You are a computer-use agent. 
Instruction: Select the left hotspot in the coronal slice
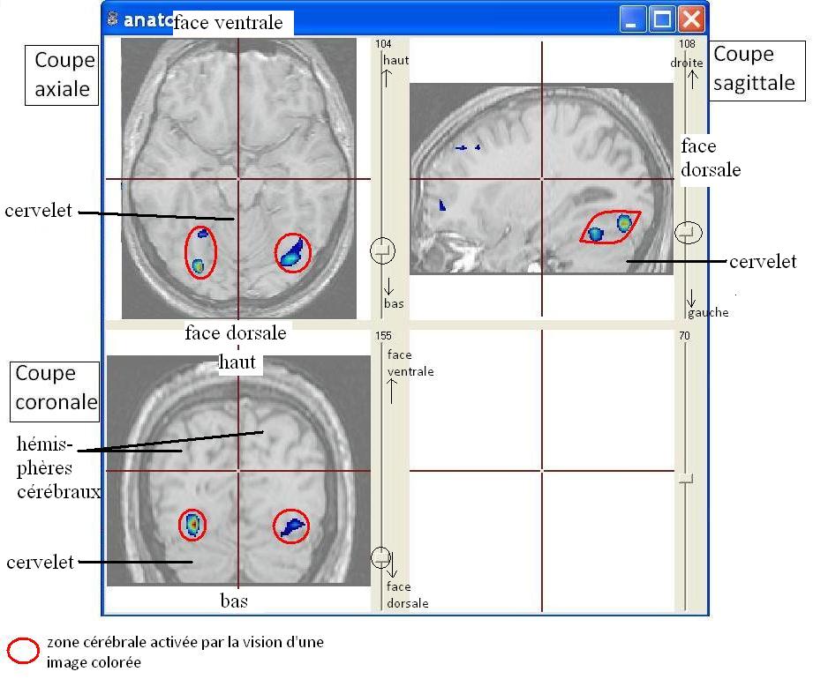(x=192, y=525)
